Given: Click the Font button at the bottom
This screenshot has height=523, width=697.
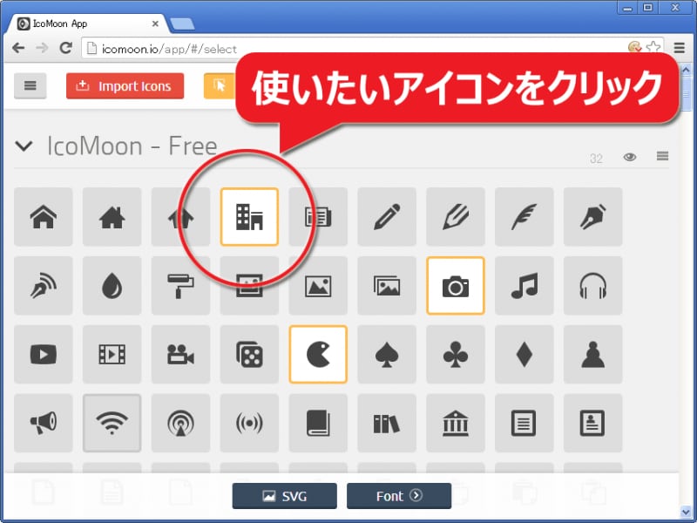Looking at the screenshot, I should coord(398,495).
